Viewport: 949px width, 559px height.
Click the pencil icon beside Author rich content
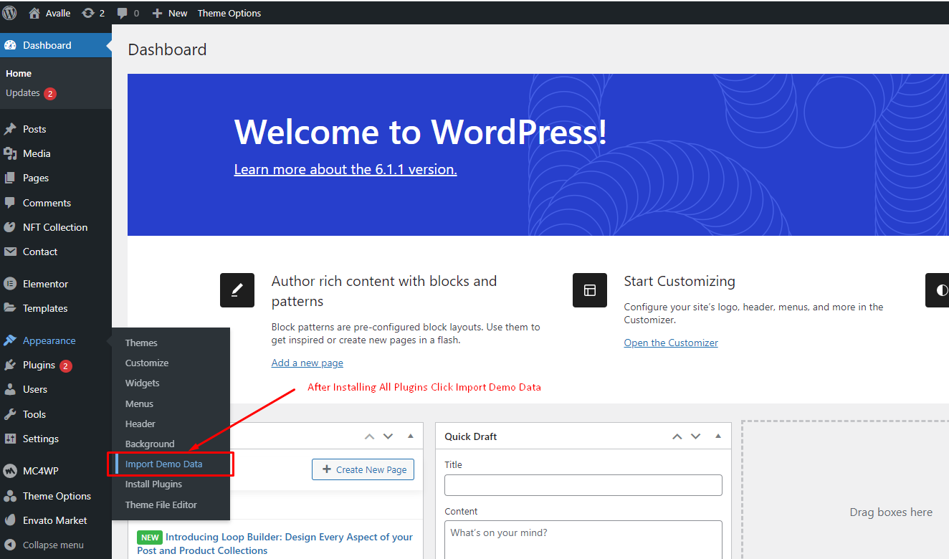coord(237,290)
